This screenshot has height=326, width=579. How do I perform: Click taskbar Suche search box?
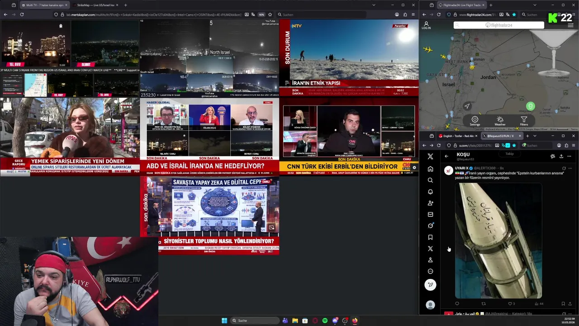254,321
